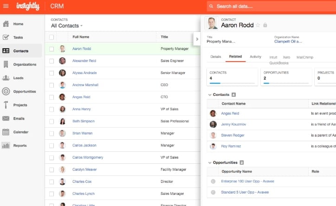Click Aaron Rodd's profile photo in detail panel
The image size is (336, 206).
[x=212, y=23]
